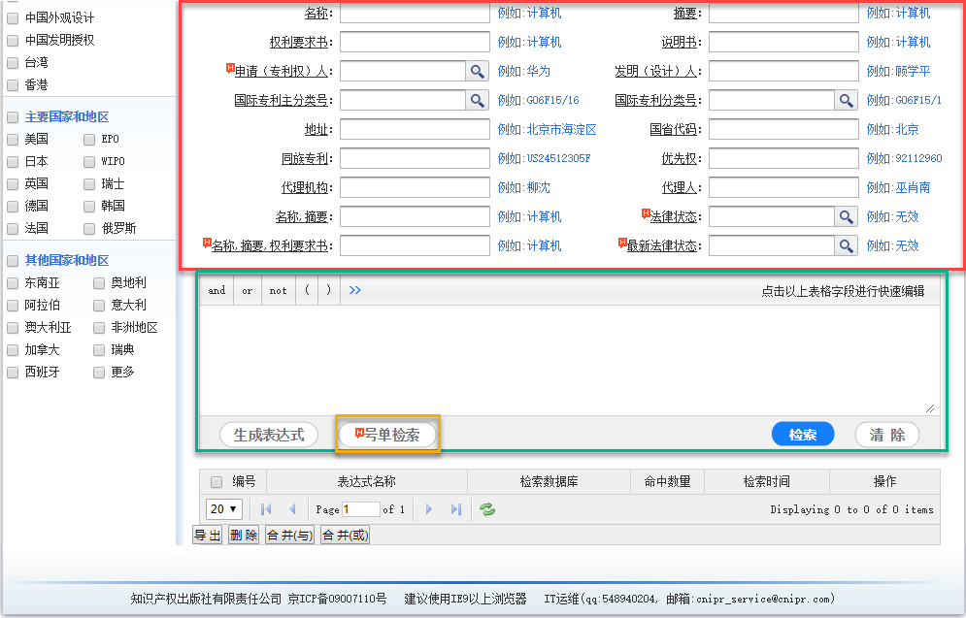
Task: Select all 主要国家和地区 checkbox
Action: point(13,117)
